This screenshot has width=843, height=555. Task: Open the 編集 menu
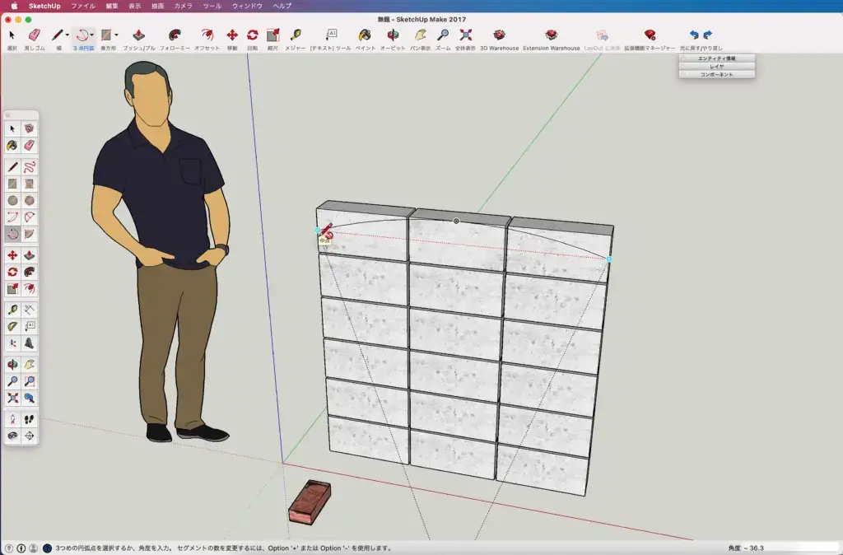click(112, 6)
